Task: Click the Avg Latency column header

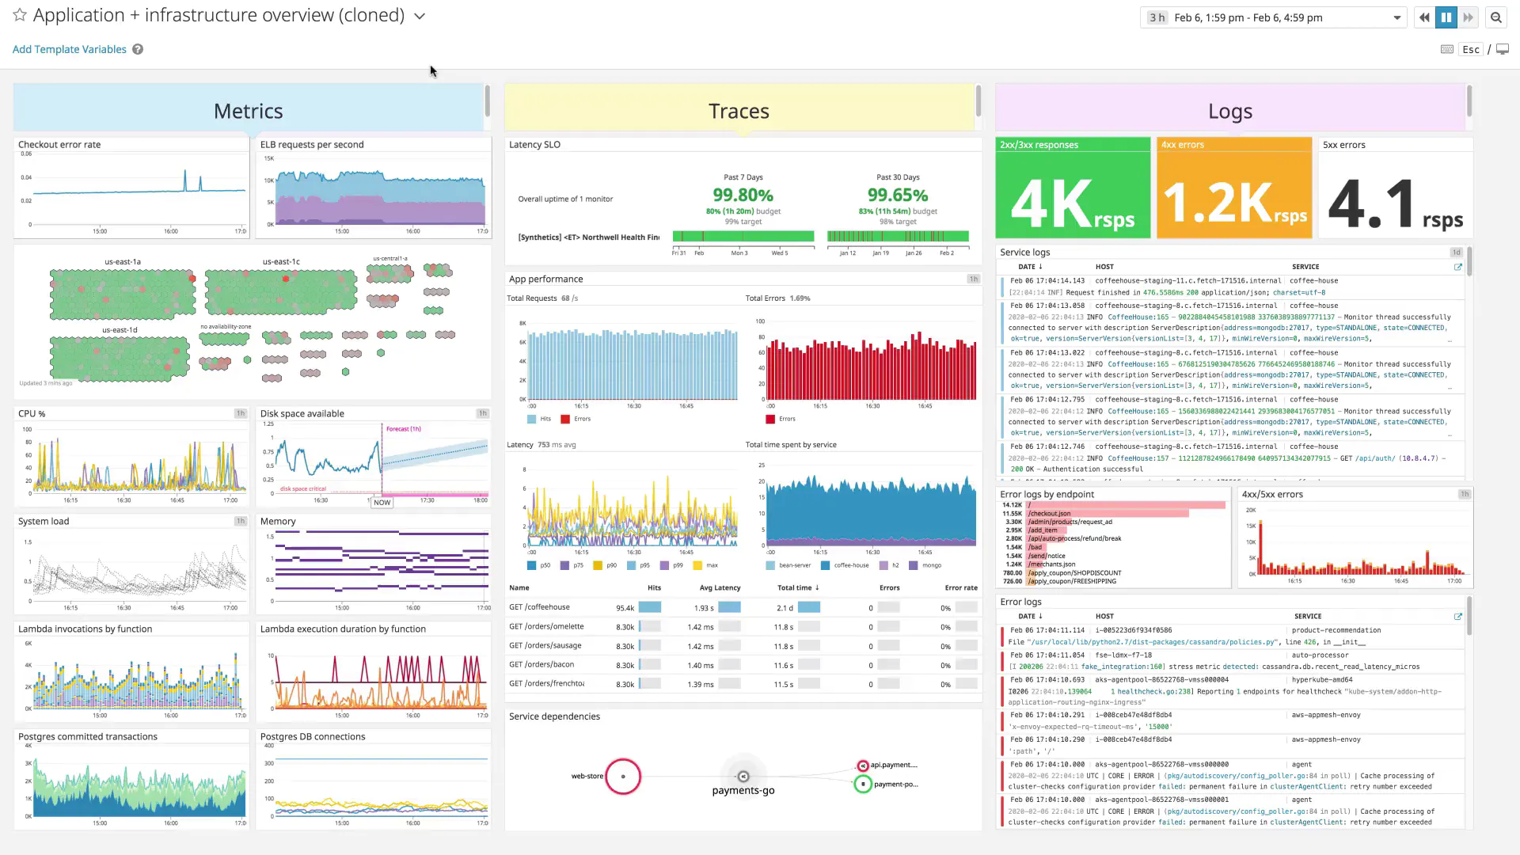Action: [x=720, y=588]
